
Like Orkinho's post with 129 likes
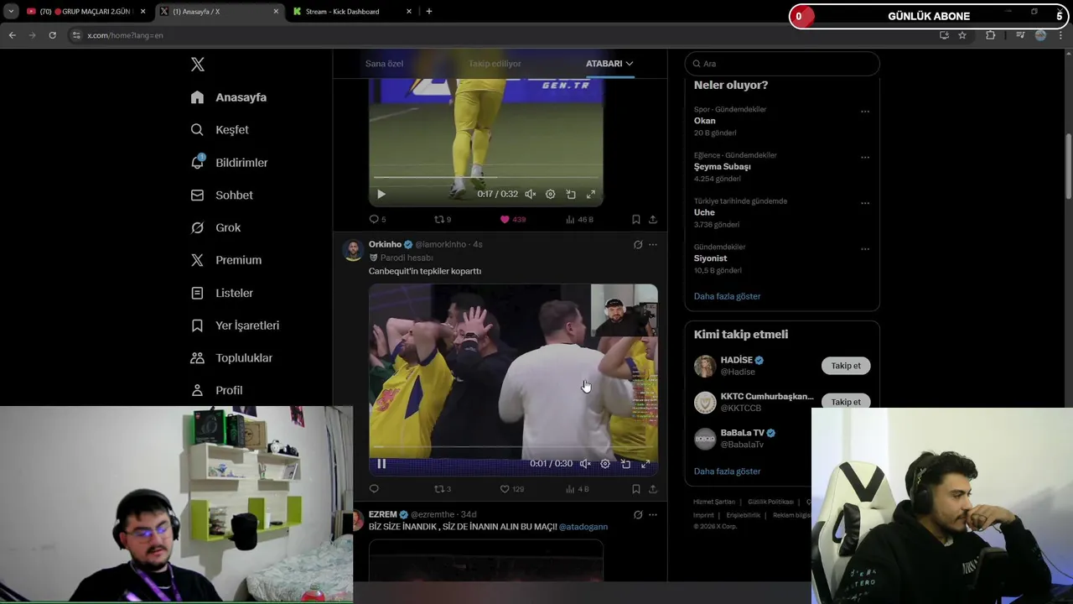(512, 489)
